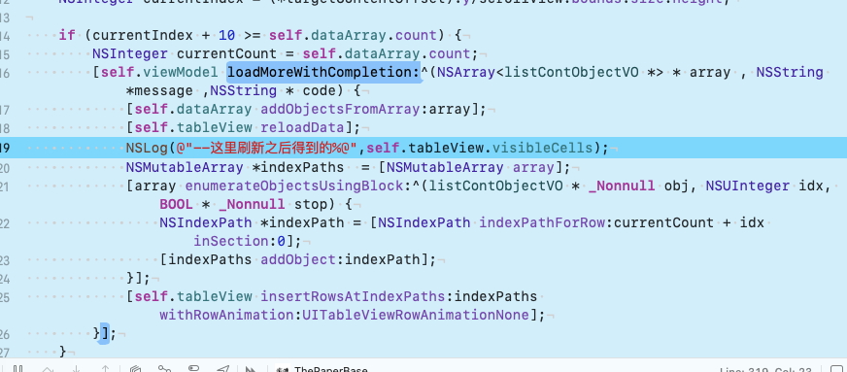847x372 pixels.
Task: Click the NSLog function call
Action: (147, 148)
